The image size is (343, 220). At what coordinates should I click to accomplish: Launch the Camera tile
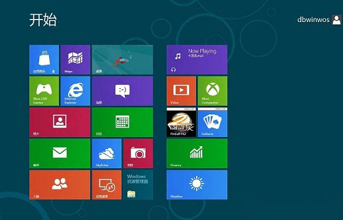[138, 153]
